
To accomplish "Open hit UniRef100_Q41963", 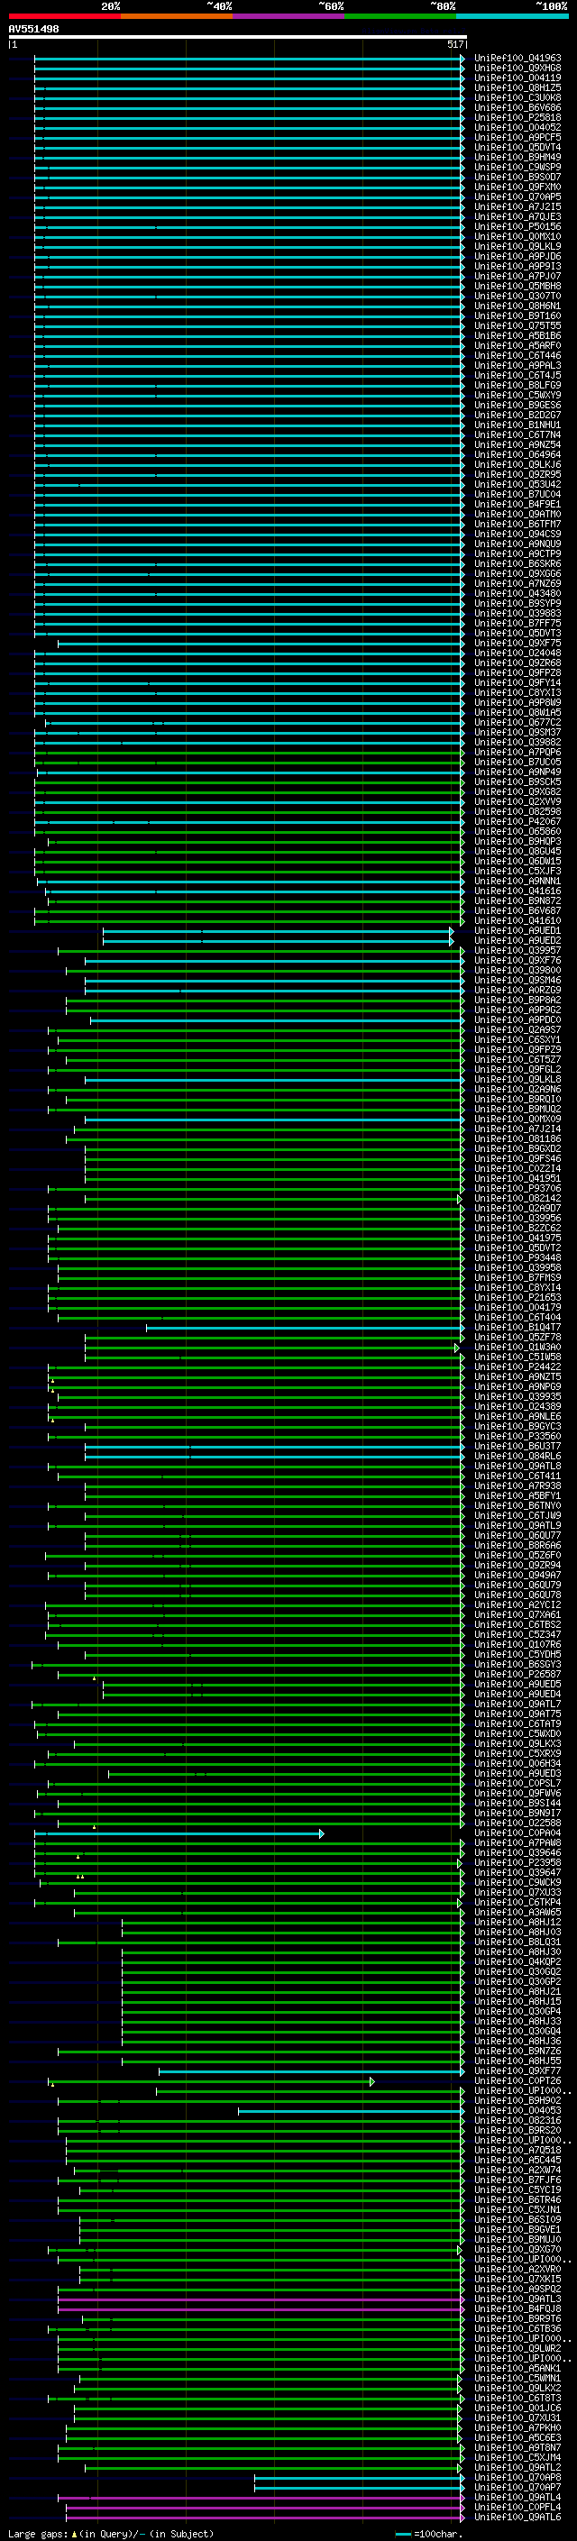I will click(517, 59).
